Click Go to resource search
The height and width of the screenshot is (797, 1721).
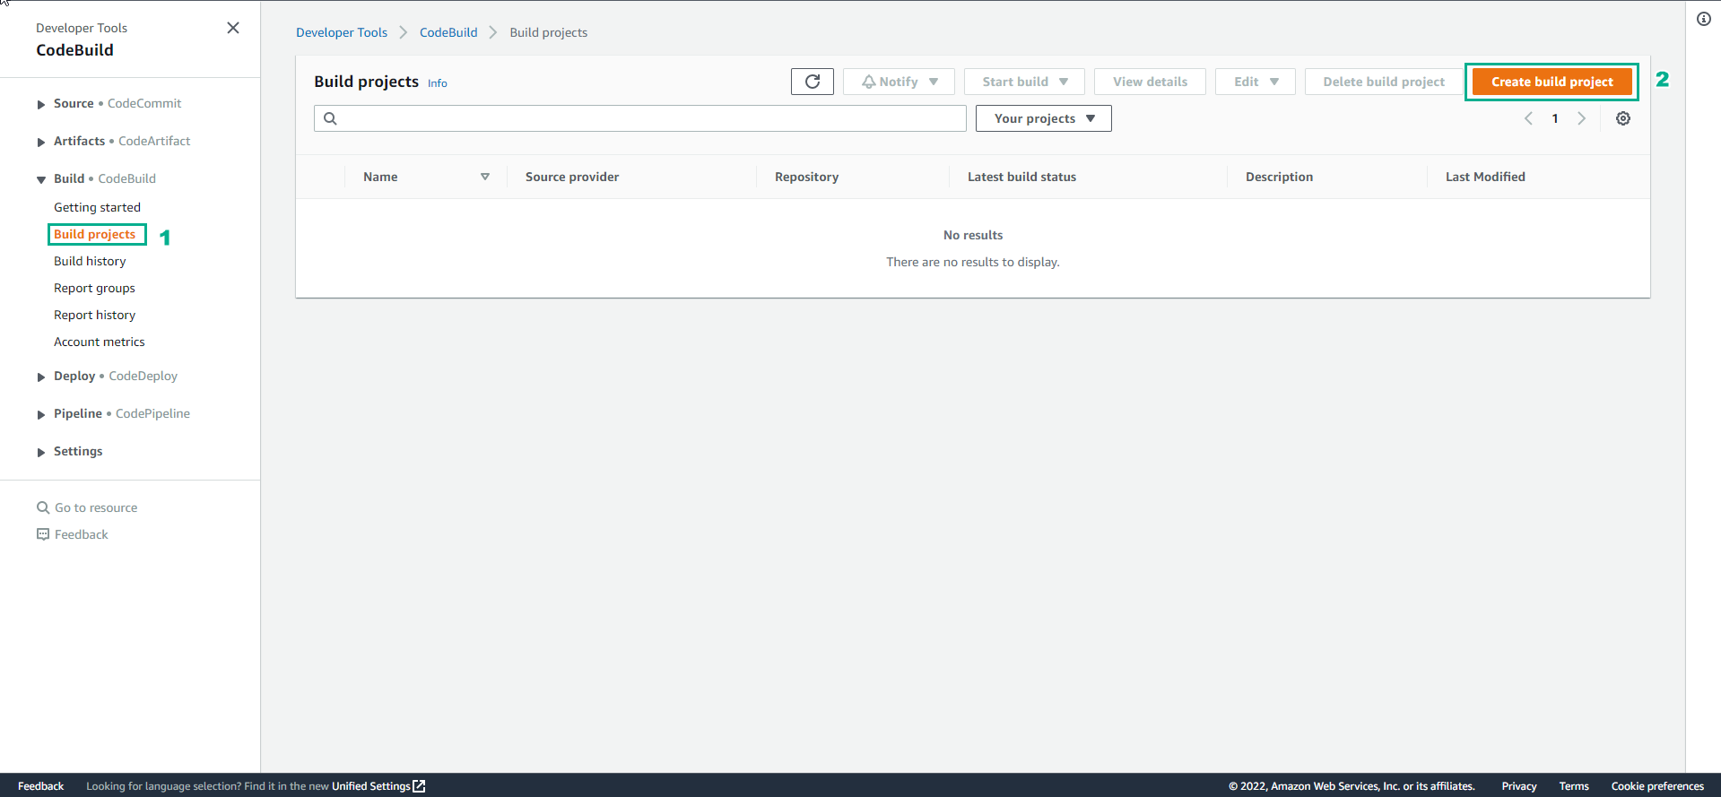95,507
